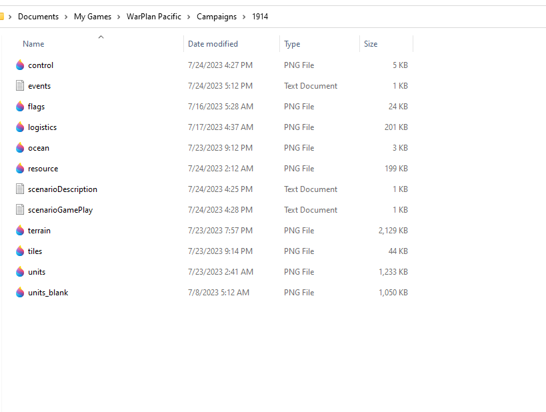Select the file named logistics

tap(42, 127)
